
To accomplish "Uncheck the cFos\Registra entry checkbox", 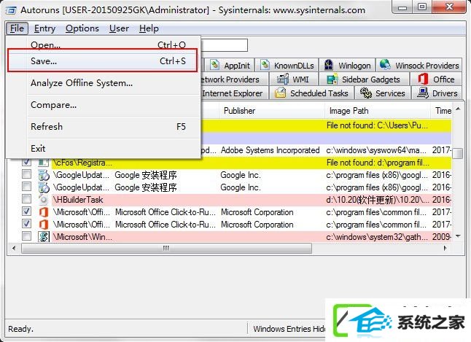I will pyautogui.click(x=26, y=162).
